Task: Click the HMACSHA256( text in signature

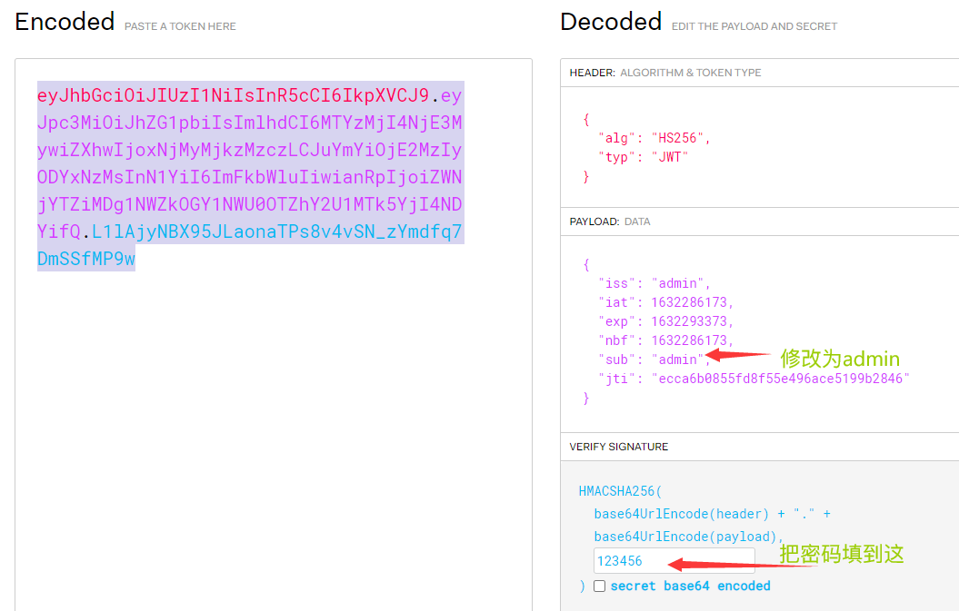Action: 620,491
